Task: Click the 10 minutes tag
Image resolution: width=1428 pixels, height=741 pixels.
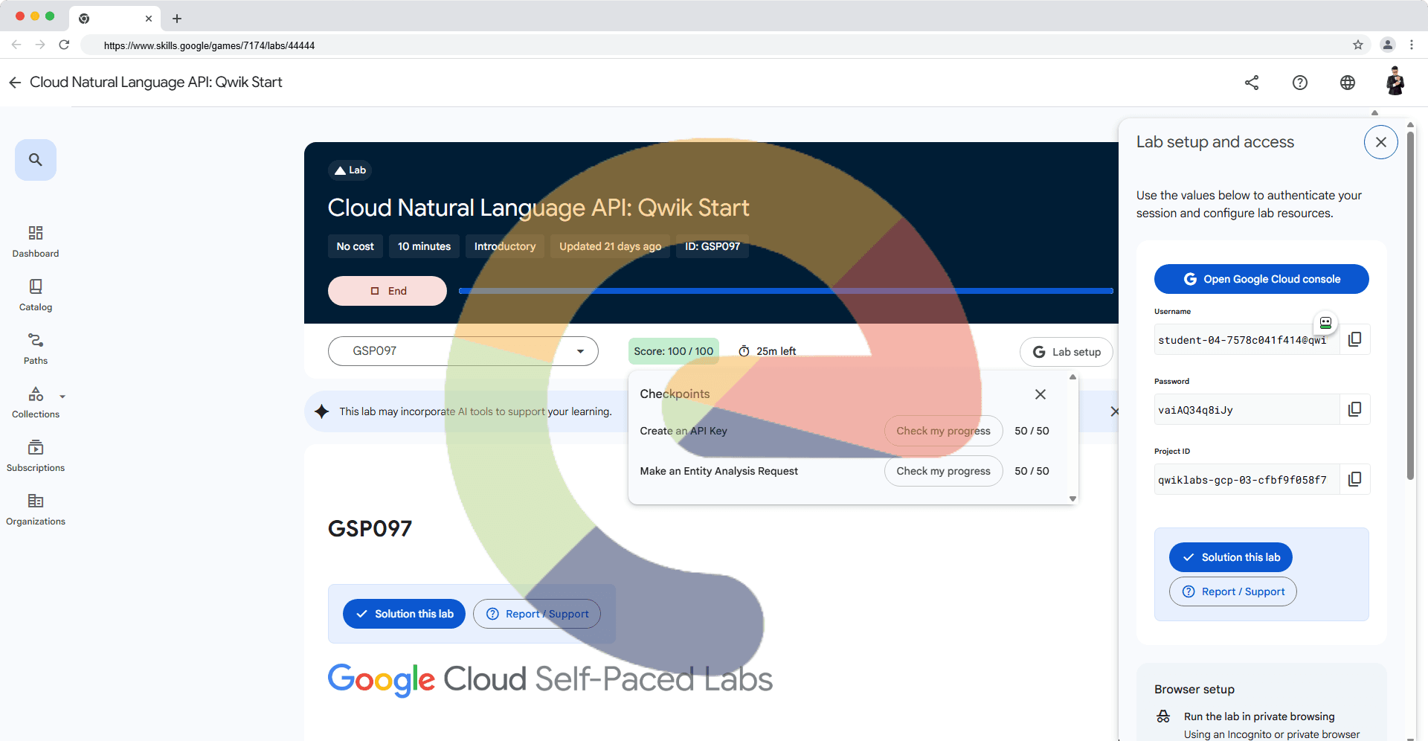Action: [x=424, y=246]
